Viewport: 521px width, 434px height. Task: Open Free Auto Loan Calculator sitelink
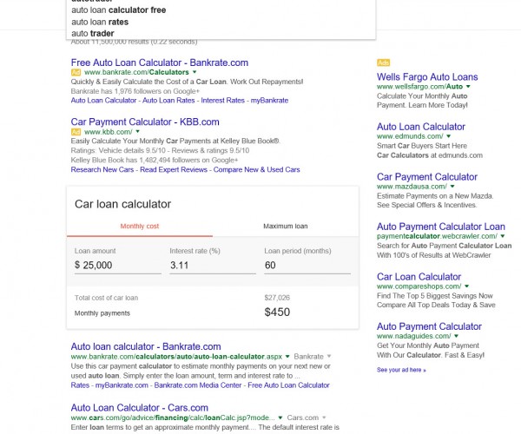(289, 385)
